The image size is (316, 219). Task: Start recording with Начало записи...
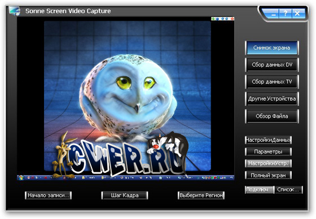[x=48, y=195]
